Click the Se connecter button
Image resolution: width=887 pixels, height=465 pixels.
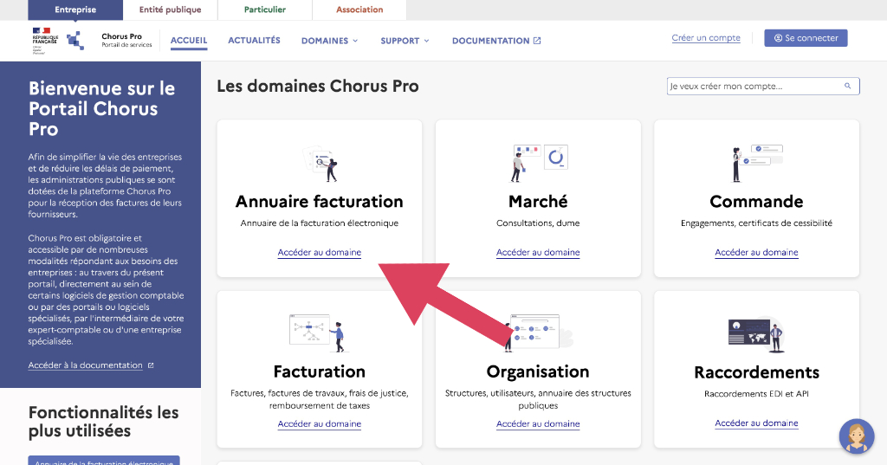point(806,38)
